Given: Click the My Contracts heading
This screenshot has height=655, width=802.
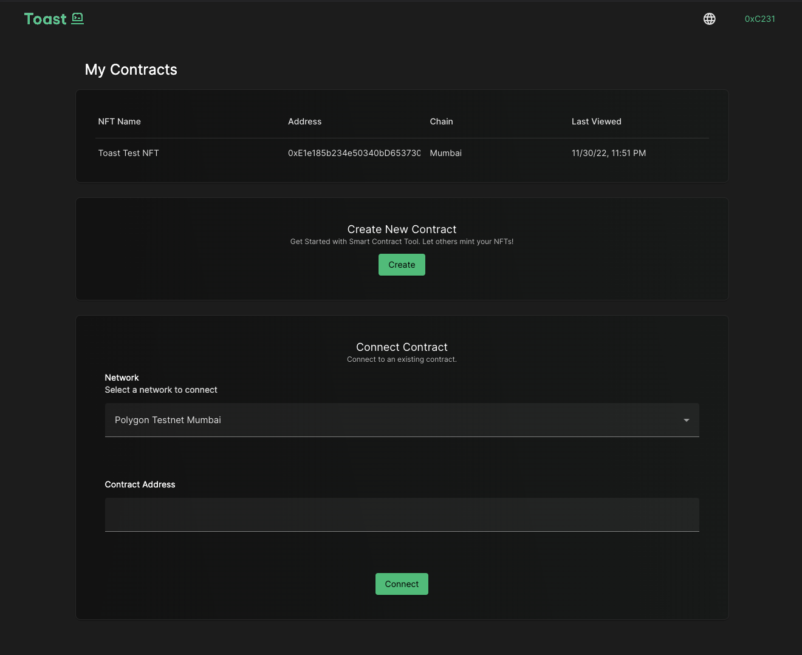Looking at the screenshot, I should click(x=131, y=70).
